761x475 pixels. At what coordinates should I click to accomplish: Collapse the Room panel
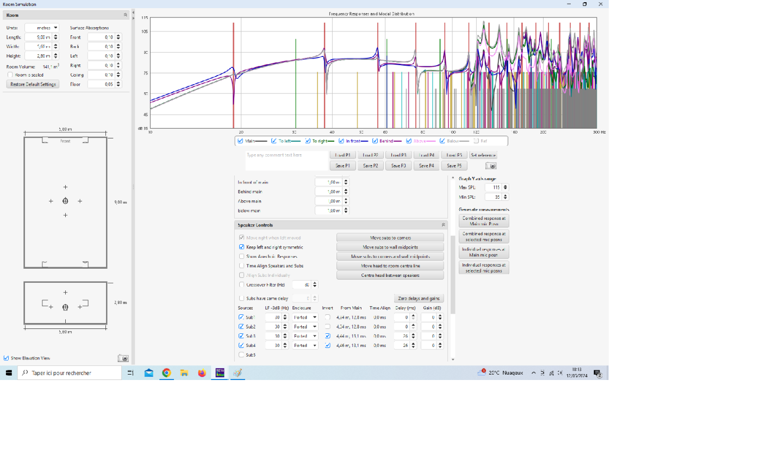126,15
